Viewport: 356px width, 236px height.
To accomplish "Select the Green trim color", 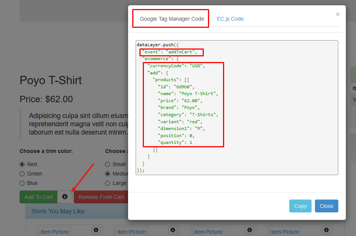I will (x=22, y=174).
